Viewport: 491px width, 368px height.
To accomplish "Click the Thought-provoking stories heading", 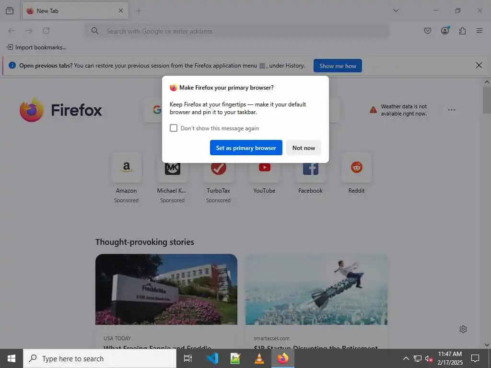I will coord(145,242).
